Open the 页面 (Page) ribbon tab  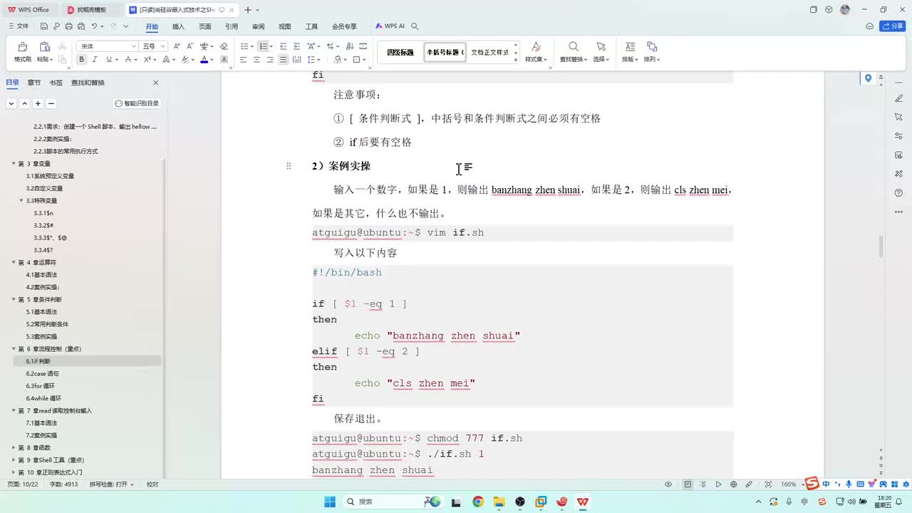pyautogui.click(x=205, y=26)
